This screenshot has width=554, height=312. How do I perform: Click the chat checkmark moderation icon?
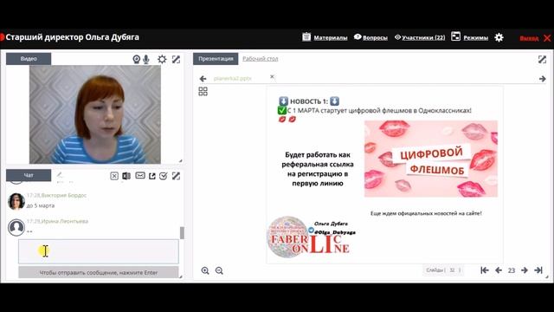164,176
